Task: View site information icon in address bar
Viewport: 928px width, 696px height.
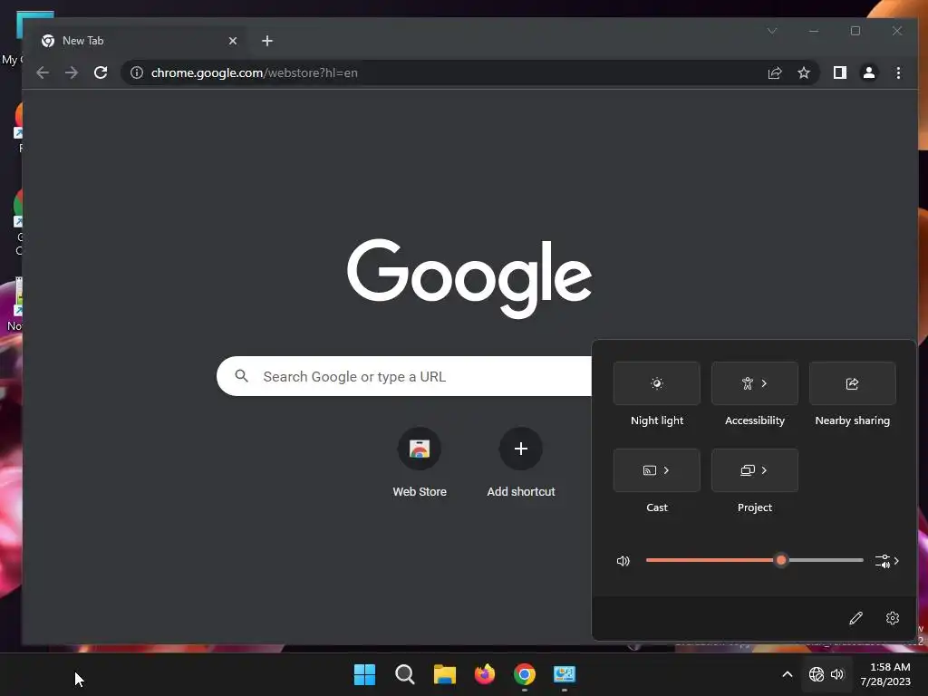Action: 137,72
